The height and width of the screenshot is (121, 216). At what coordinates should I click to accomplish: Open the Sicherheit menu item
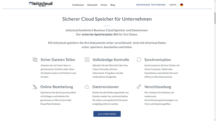tap(92, 5)
